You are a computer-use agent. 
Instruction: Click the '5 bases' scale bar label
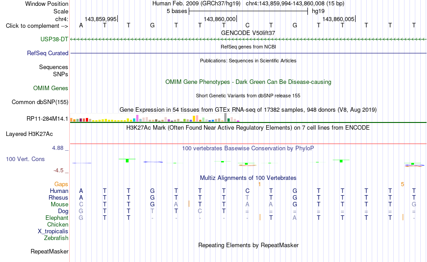pos(177,11)
